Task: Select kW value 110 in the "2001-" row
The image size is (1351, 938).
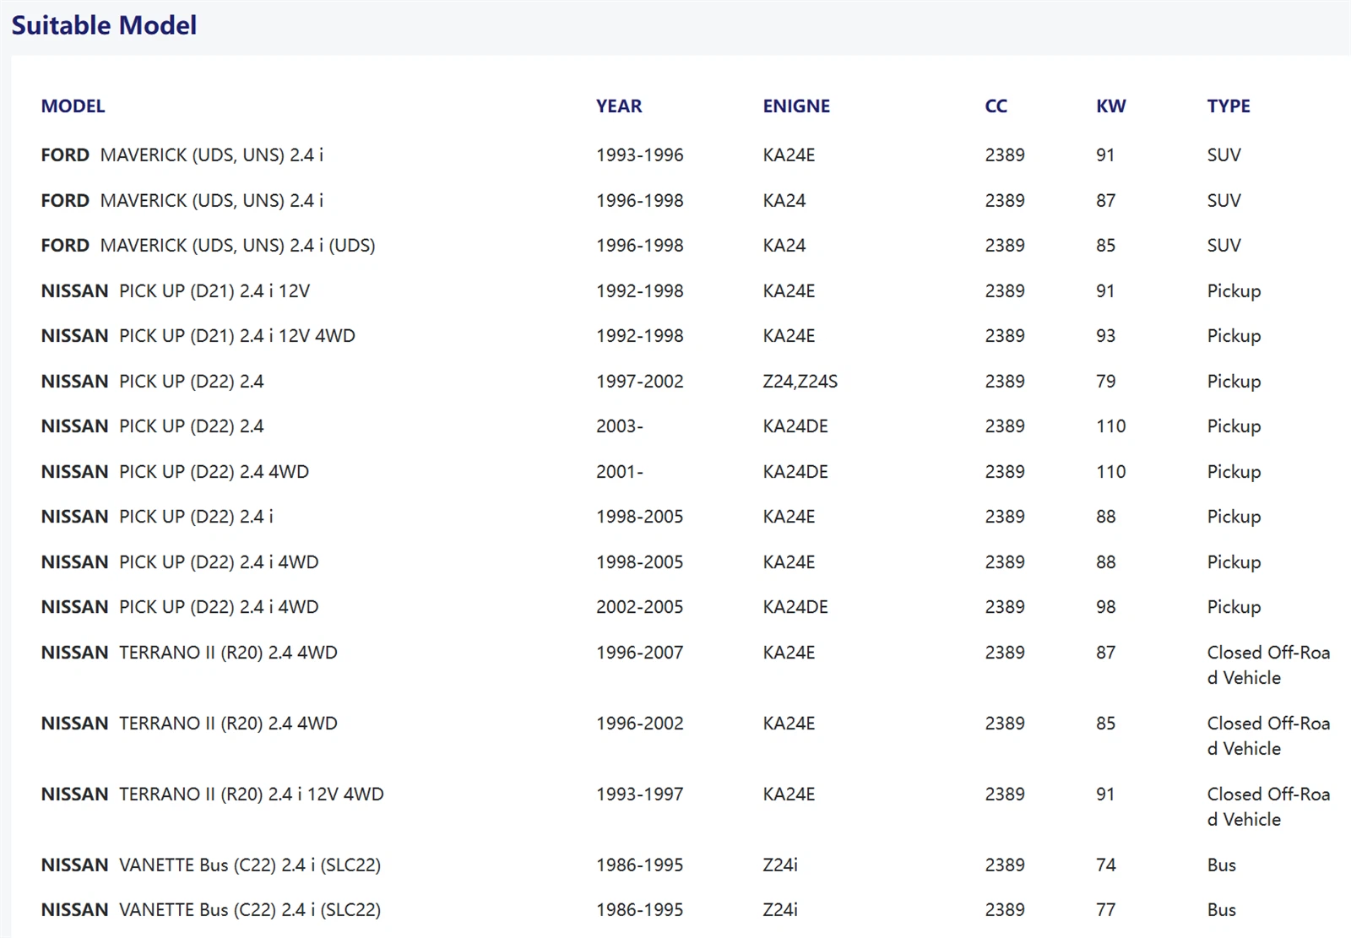Action: coord(1111,472)
